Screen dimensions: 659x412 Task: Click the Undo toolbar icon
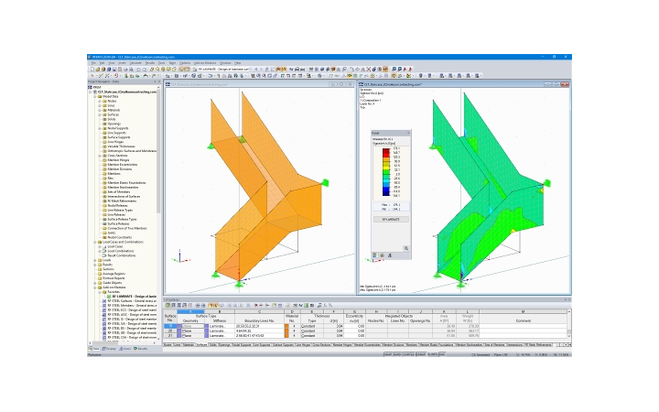(138, 69)
